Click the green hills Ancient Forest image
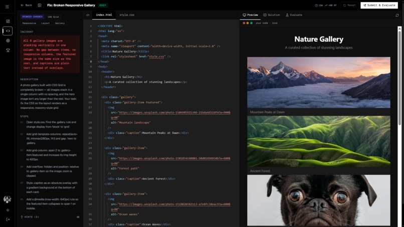Image resolution: width=404 pixels, height=227 pixels. (319, 141)
